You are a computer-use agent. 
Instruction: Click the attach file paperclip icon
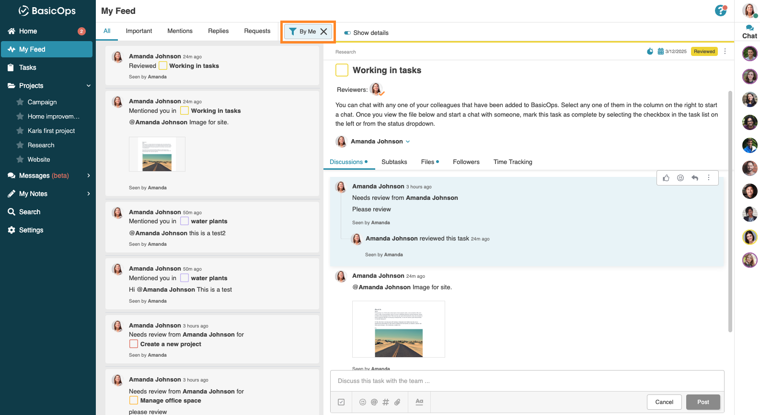[397, 402]
